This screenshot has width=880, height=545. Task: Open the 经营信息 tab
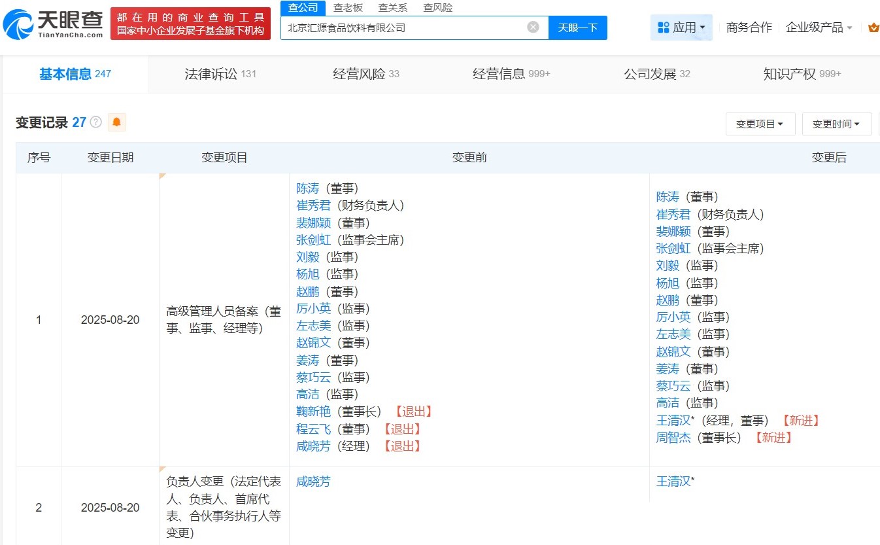click(511, 74)
